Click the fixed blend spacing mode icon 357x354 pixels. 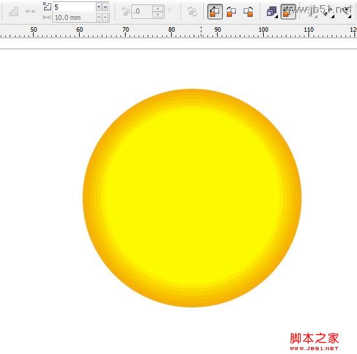coord(30,12)
